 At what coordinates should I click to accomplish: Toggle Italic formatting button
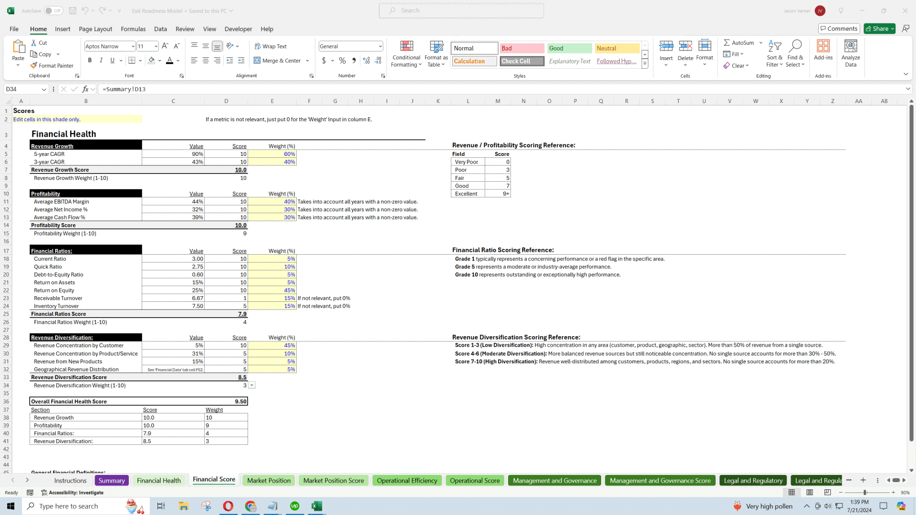coord(101,61)
